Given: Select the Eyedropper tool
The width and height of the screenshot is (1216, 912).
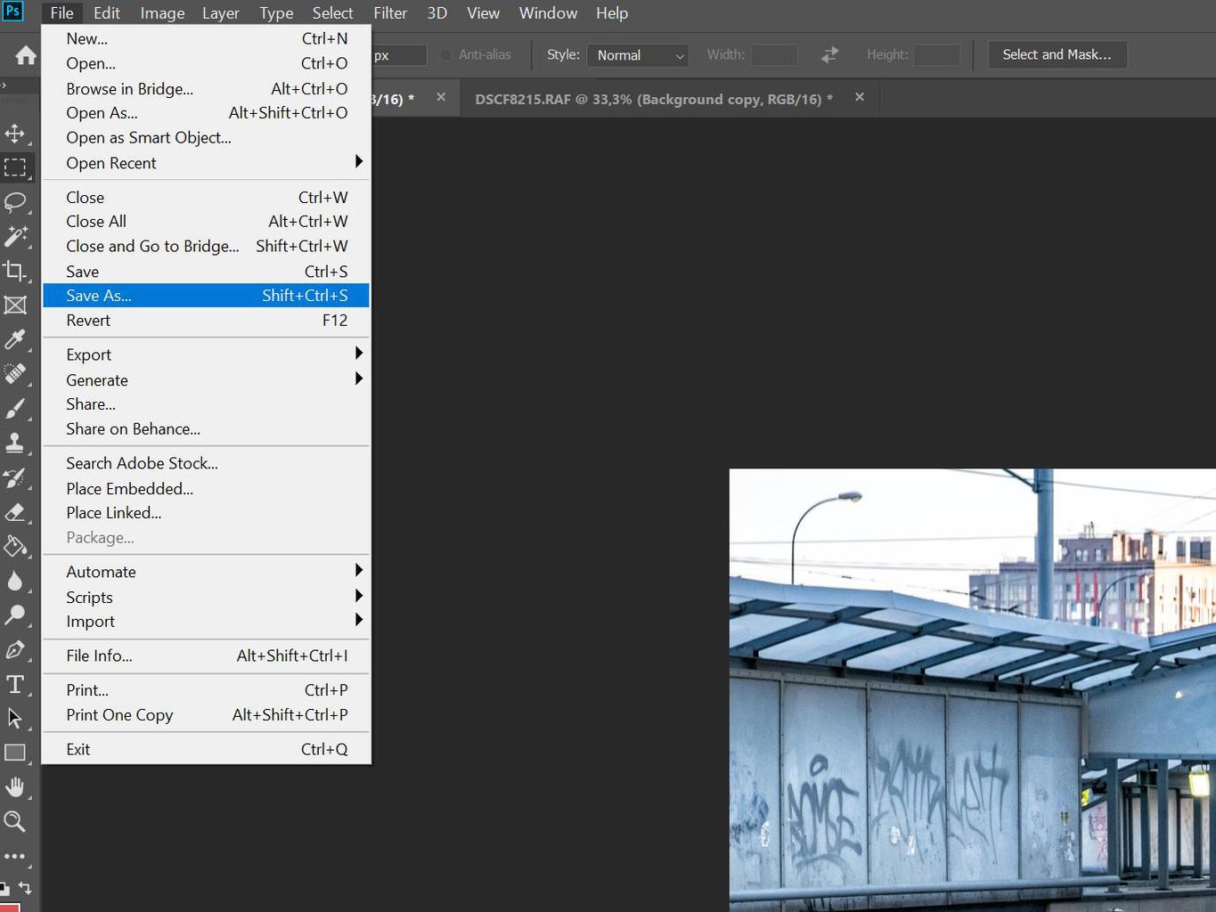Looking at the screenshot, I should point(15,339).
